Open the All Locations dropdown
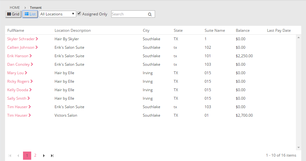 57,14
